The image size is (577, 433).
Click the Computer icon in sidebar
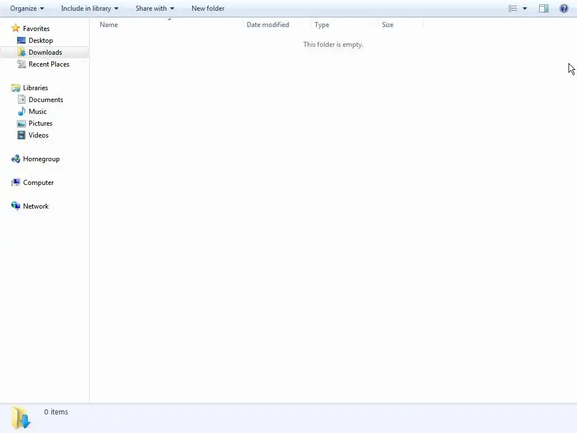(15, 182)
